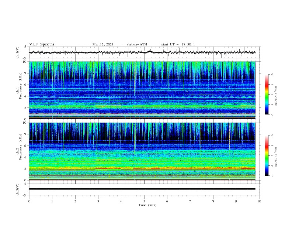Click the "VLF Spectra" plot title

point(42,44)
